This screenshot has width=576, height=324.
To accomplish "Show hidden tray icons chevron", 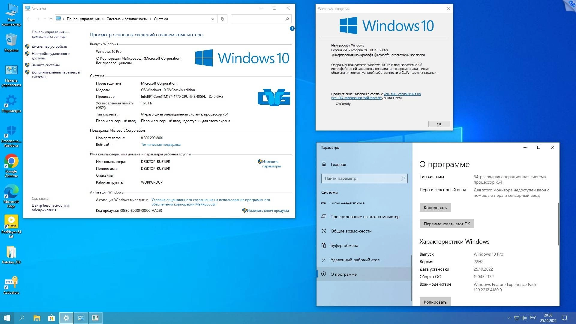I will [x=509, y=318].
